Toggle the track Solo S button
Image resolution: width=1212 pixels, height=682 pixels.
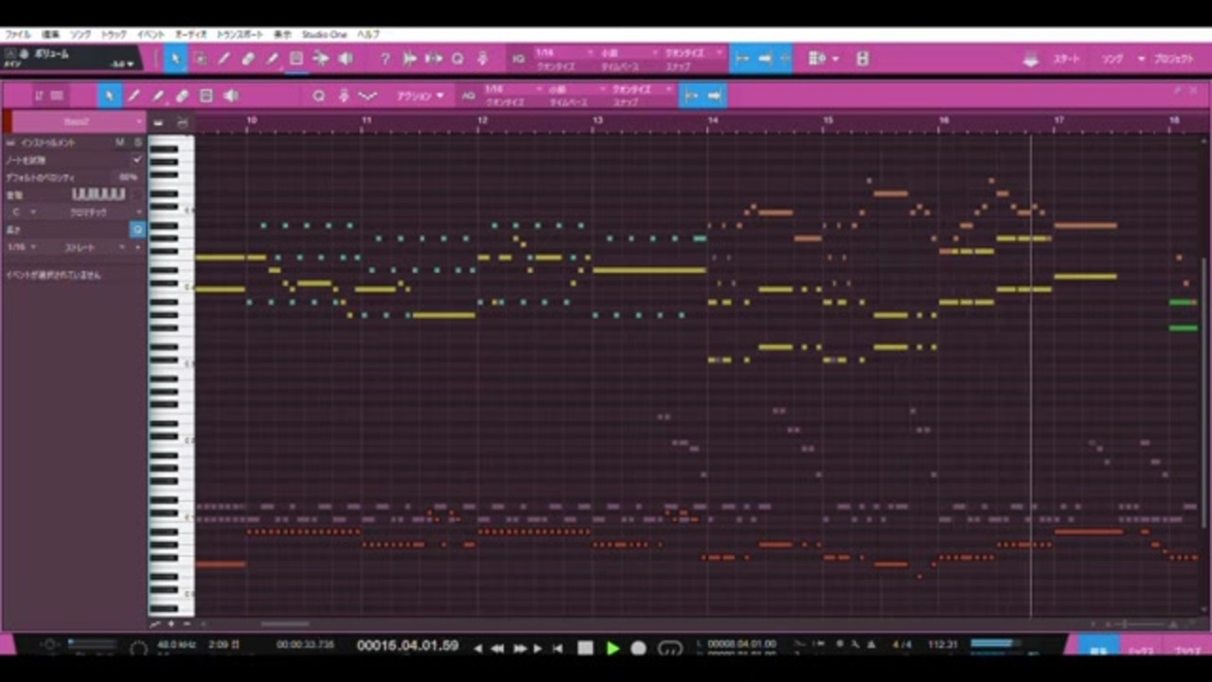pyautogui.click(x=137, y=142)
